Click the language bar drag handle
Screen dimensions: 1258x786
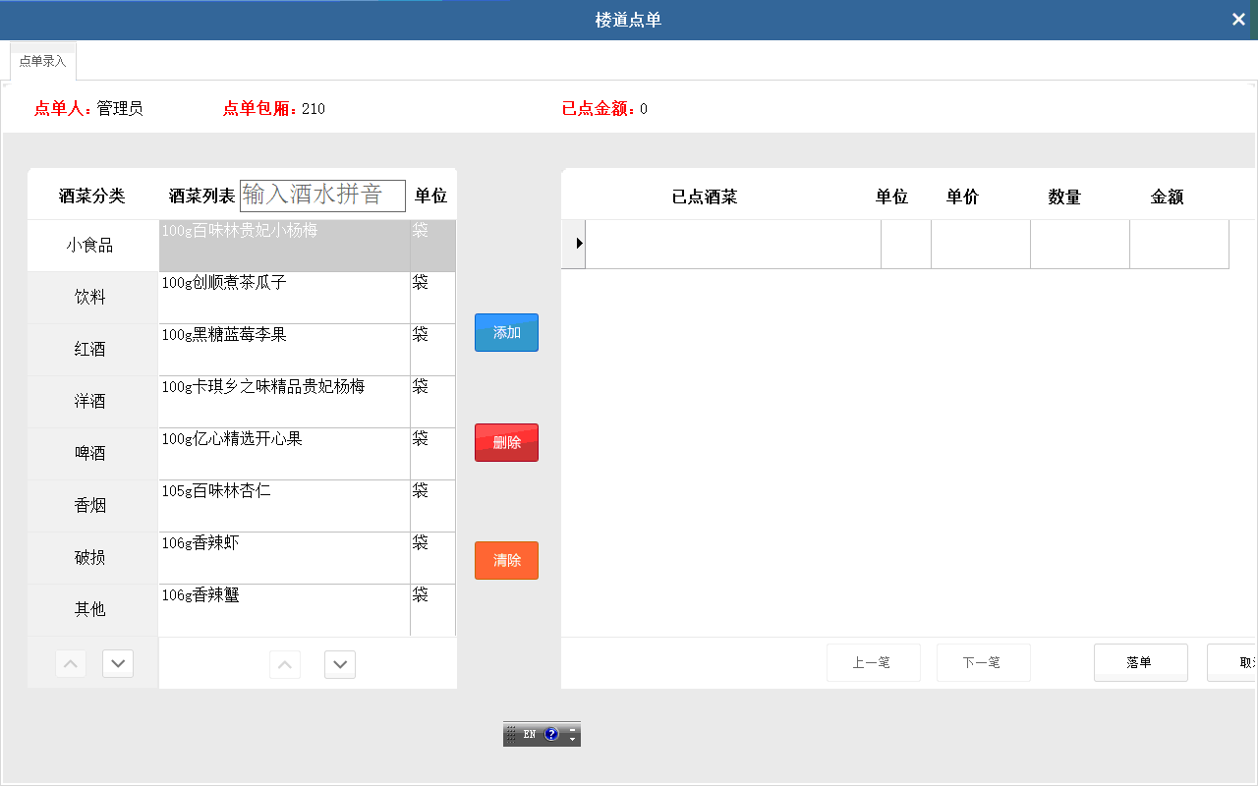point(511,734)
